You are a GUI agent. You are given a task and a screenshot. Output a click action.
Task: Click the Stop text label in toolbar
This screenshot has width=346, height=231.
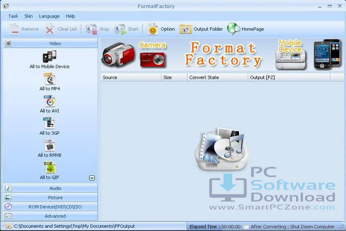(104, 29)
